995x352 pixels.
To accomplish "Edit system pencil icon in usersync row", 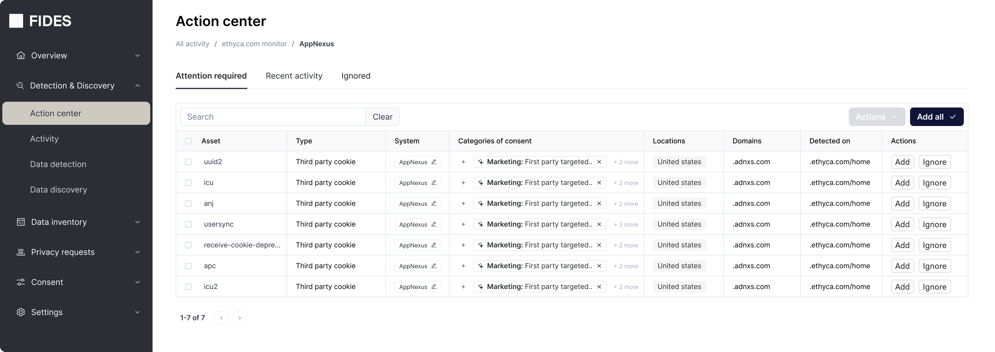I will (434, 225).
